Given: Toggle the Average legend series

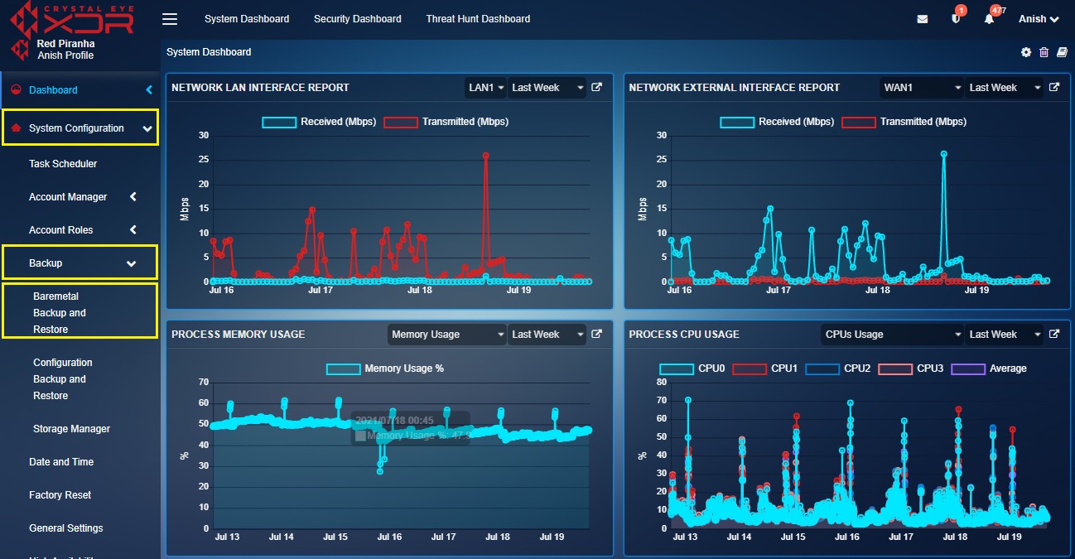Looking at the screenshot, I should [x=989, y=369].
